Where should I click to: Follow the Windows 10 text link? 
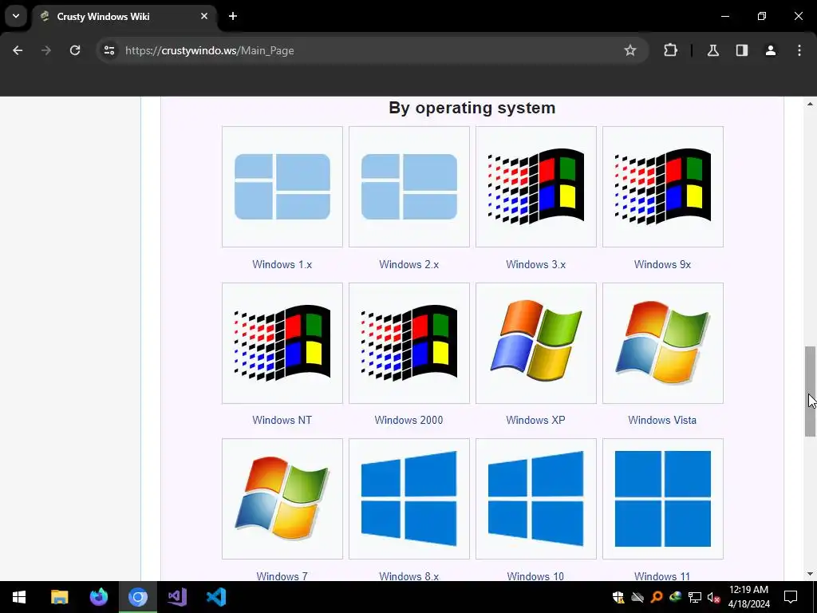(x=535, y=576)
